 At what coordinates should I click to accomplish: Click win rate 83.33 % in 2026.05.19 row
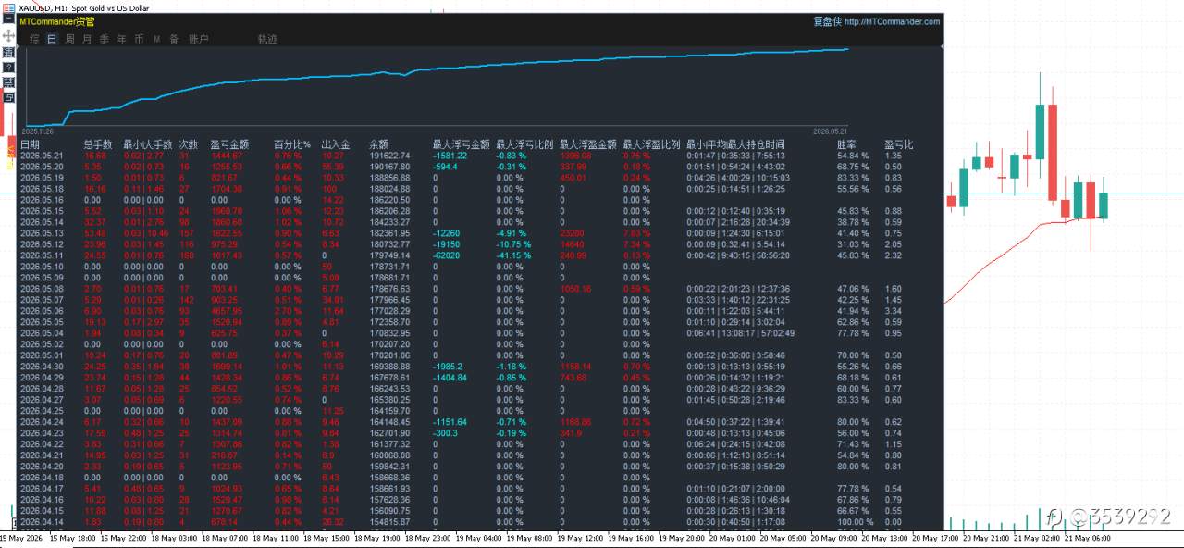pyautogui.click(x=853, y=178)
